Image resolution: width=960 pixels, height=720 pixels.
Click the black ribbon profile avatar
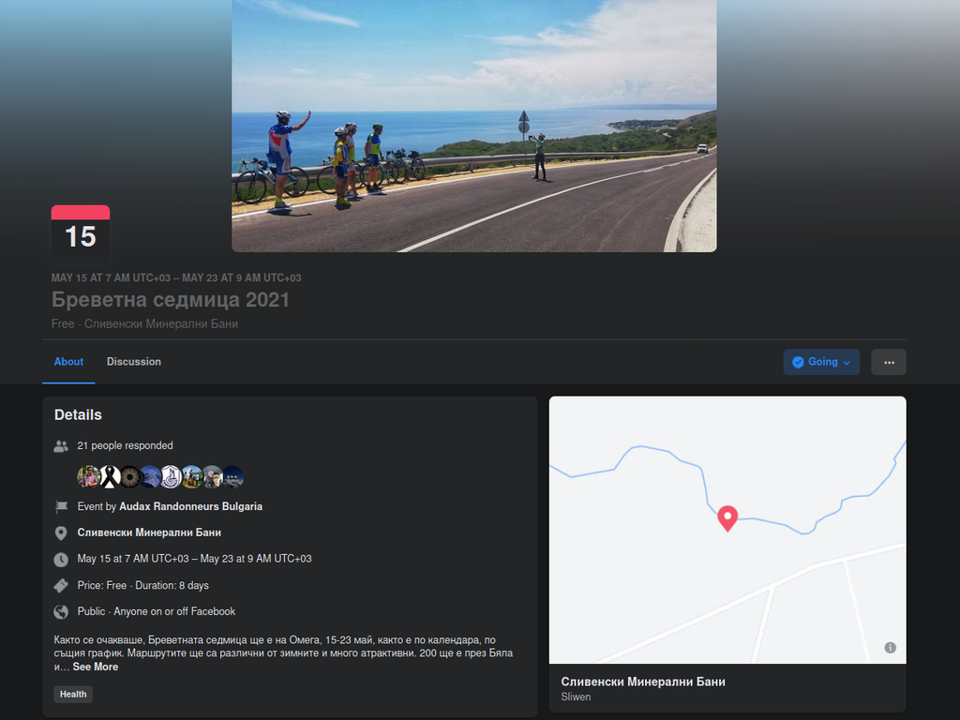pyautogui.click(x=110, y=477)
